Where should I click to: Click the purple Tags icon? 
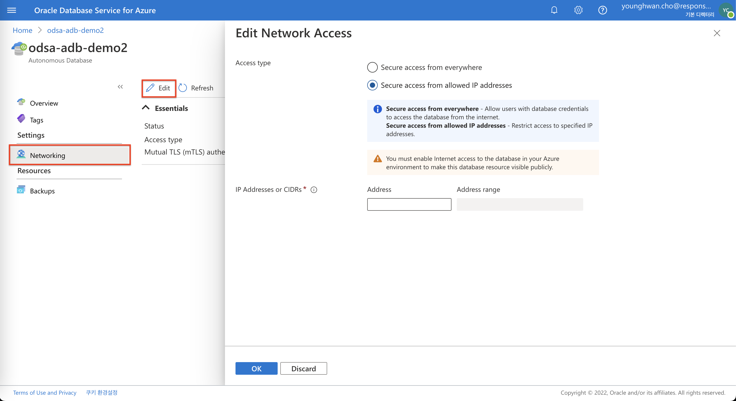(21, 119)
